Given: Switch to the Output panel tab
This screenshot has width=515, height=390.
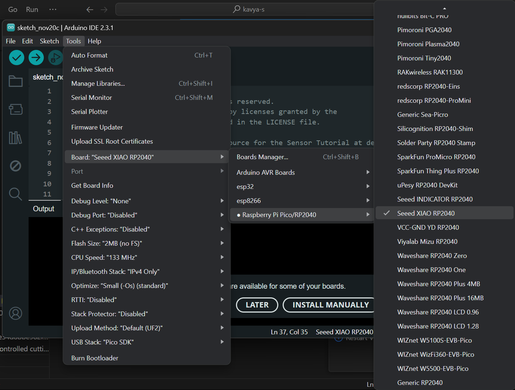Looking at the screenshot, I should coord(43,209).
